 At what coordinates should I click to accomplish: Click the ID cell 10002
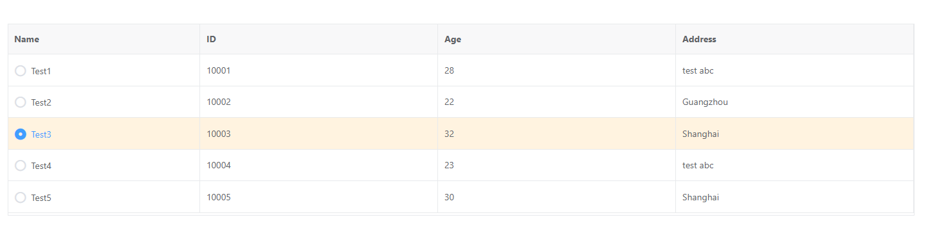319,102
